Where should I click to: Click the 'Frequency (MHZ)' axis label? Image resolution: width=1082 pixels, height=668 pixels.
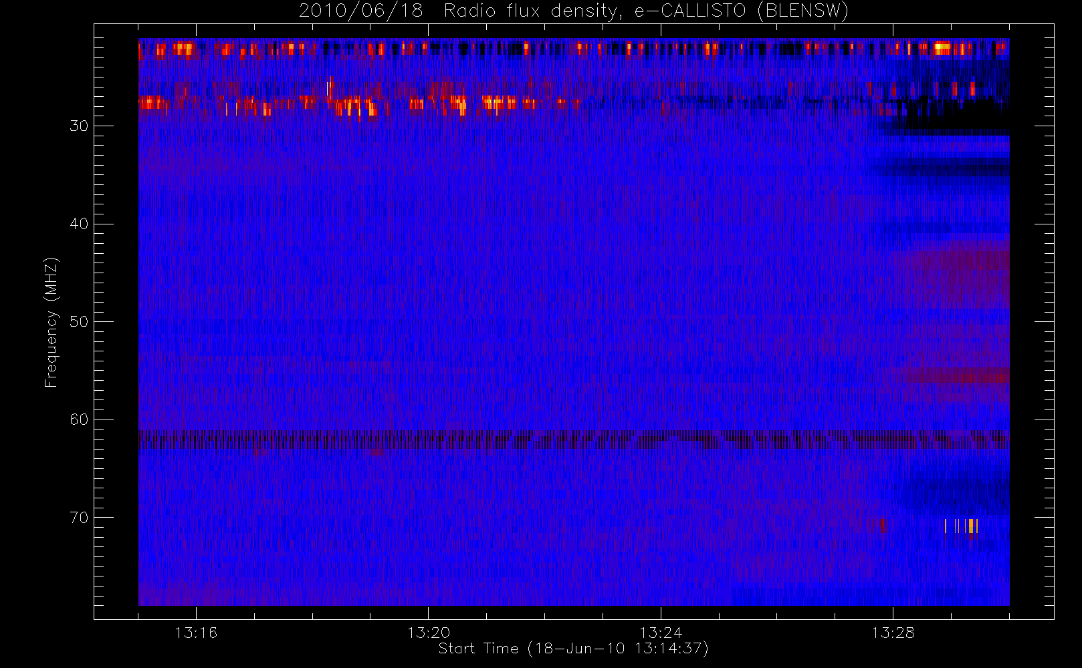tap(51, 322)
